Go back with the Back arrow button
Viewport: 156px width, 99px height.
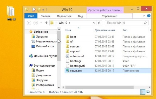29,23
